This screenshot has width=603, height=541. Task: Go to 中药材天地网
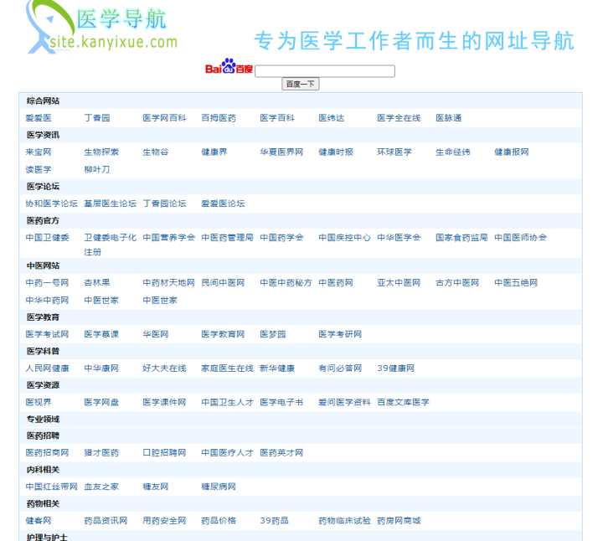[169, 283]
